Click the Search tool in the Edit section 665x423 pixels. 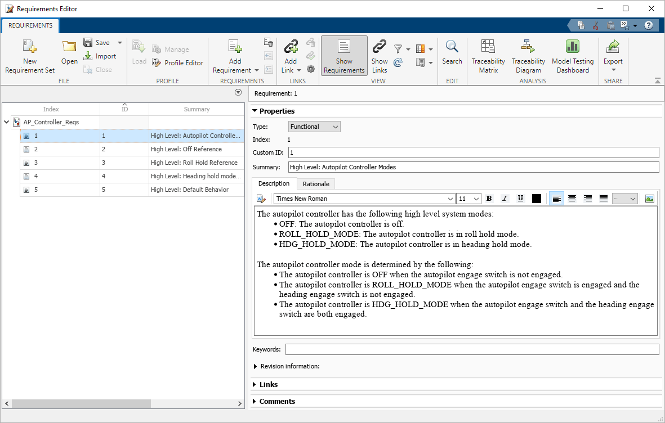pos(452,56)
